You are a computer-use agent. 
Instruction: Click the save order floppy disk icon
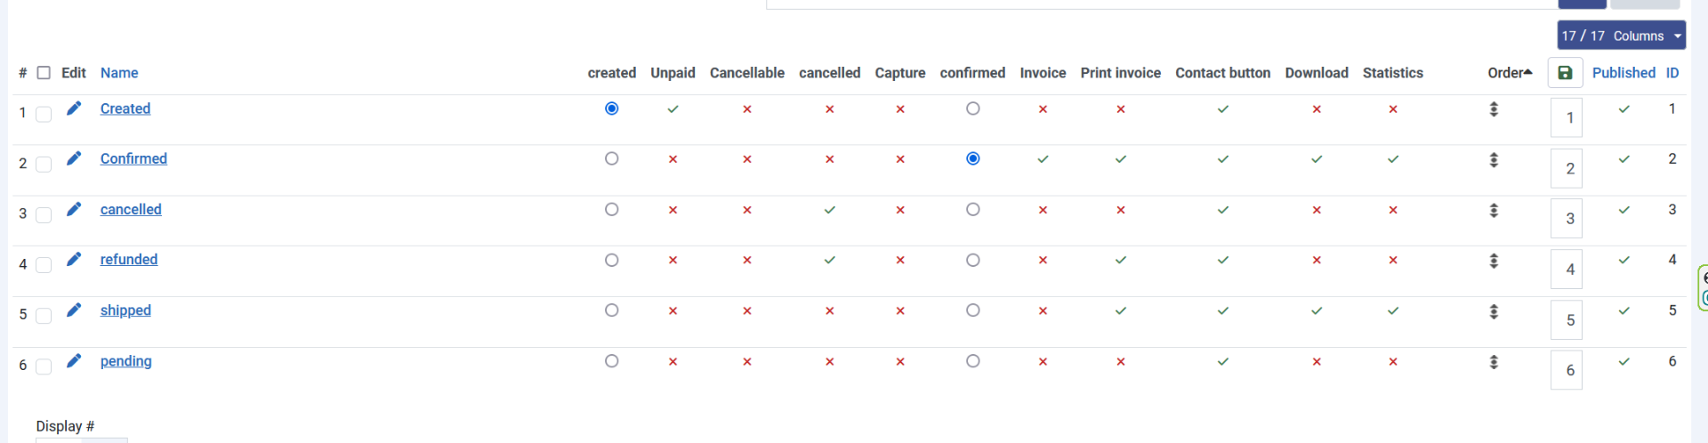[1565, 73]
